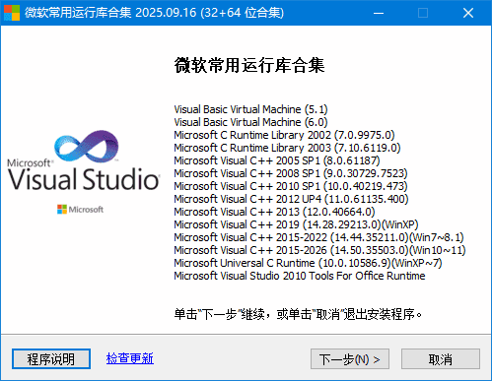The image size is (492, 381).
Task: Open the 程序说明 program description
Action: 51,358
